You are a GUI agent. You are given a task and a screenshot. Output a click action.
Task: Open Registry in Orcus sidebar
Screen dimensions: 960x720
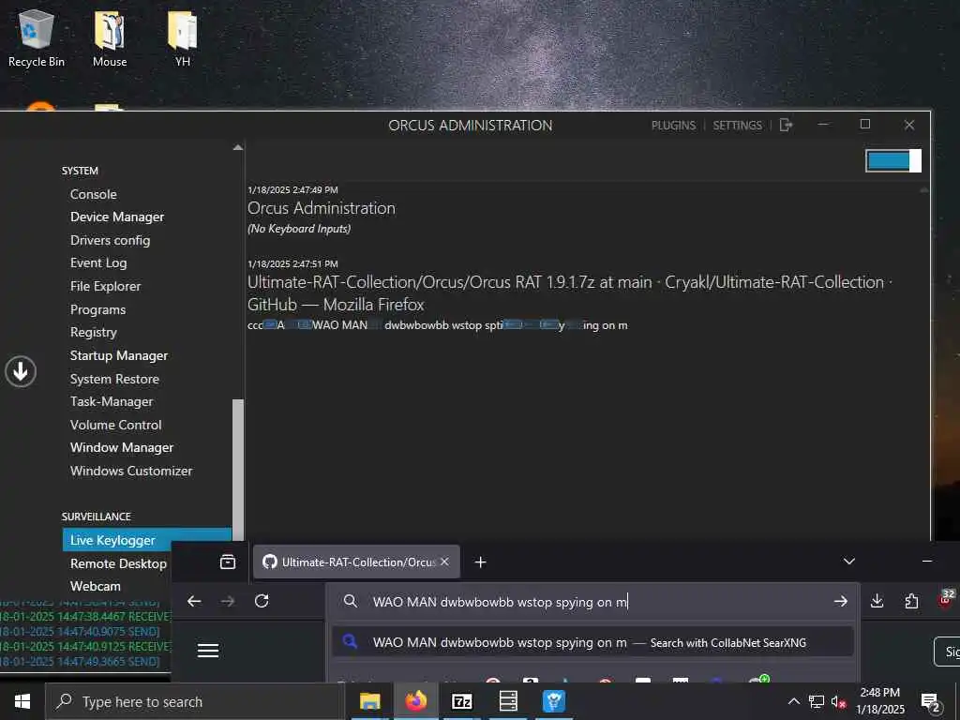(93, 332)
